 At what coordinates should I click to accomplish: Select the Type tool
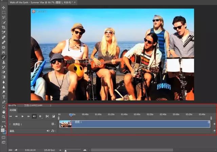4,97
